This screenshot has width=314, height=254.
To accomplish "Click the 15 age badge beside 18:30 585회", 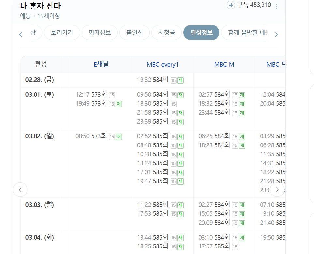I will click(173, 104).
